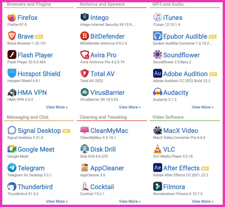Click the Video Software heading

pos(168,117)
